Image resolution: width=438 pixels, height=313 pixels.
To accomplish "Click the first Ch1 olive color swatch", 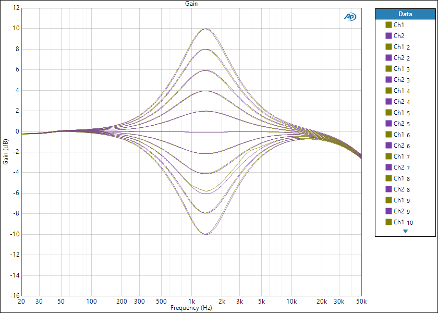I will tap(388, 25).
